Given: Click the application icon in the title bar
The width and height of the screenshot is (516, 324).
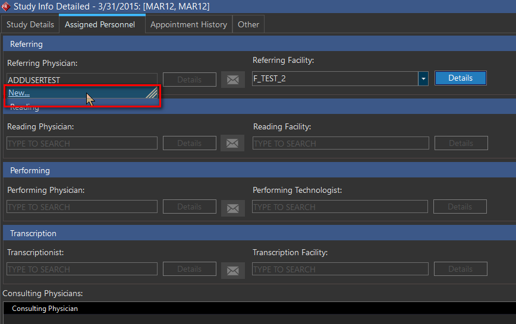Looking at the screenshot, I should tap(6, 7).
